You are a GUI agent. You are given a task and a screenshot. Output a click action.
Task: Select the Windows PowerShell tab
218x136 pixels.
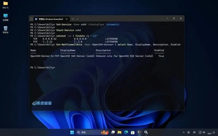[x=51, y=19]
